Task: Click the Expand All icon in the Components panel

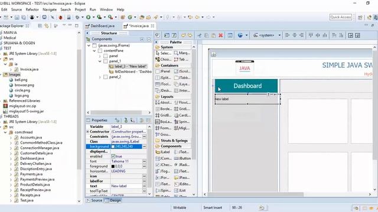Action: coord(142,39)
